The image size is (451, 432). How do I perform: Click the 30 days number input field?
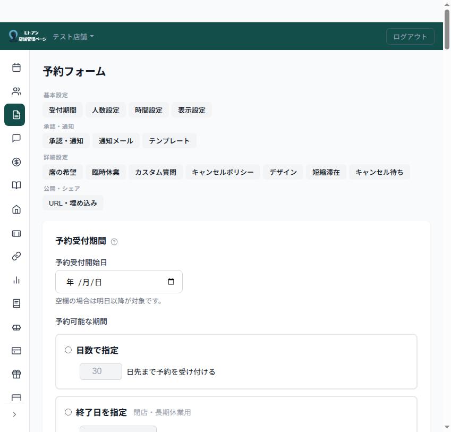coord(101,371)
